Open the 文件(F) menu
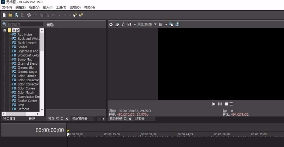This screenshot has height=147, width=284. click(x=7, y=7)
